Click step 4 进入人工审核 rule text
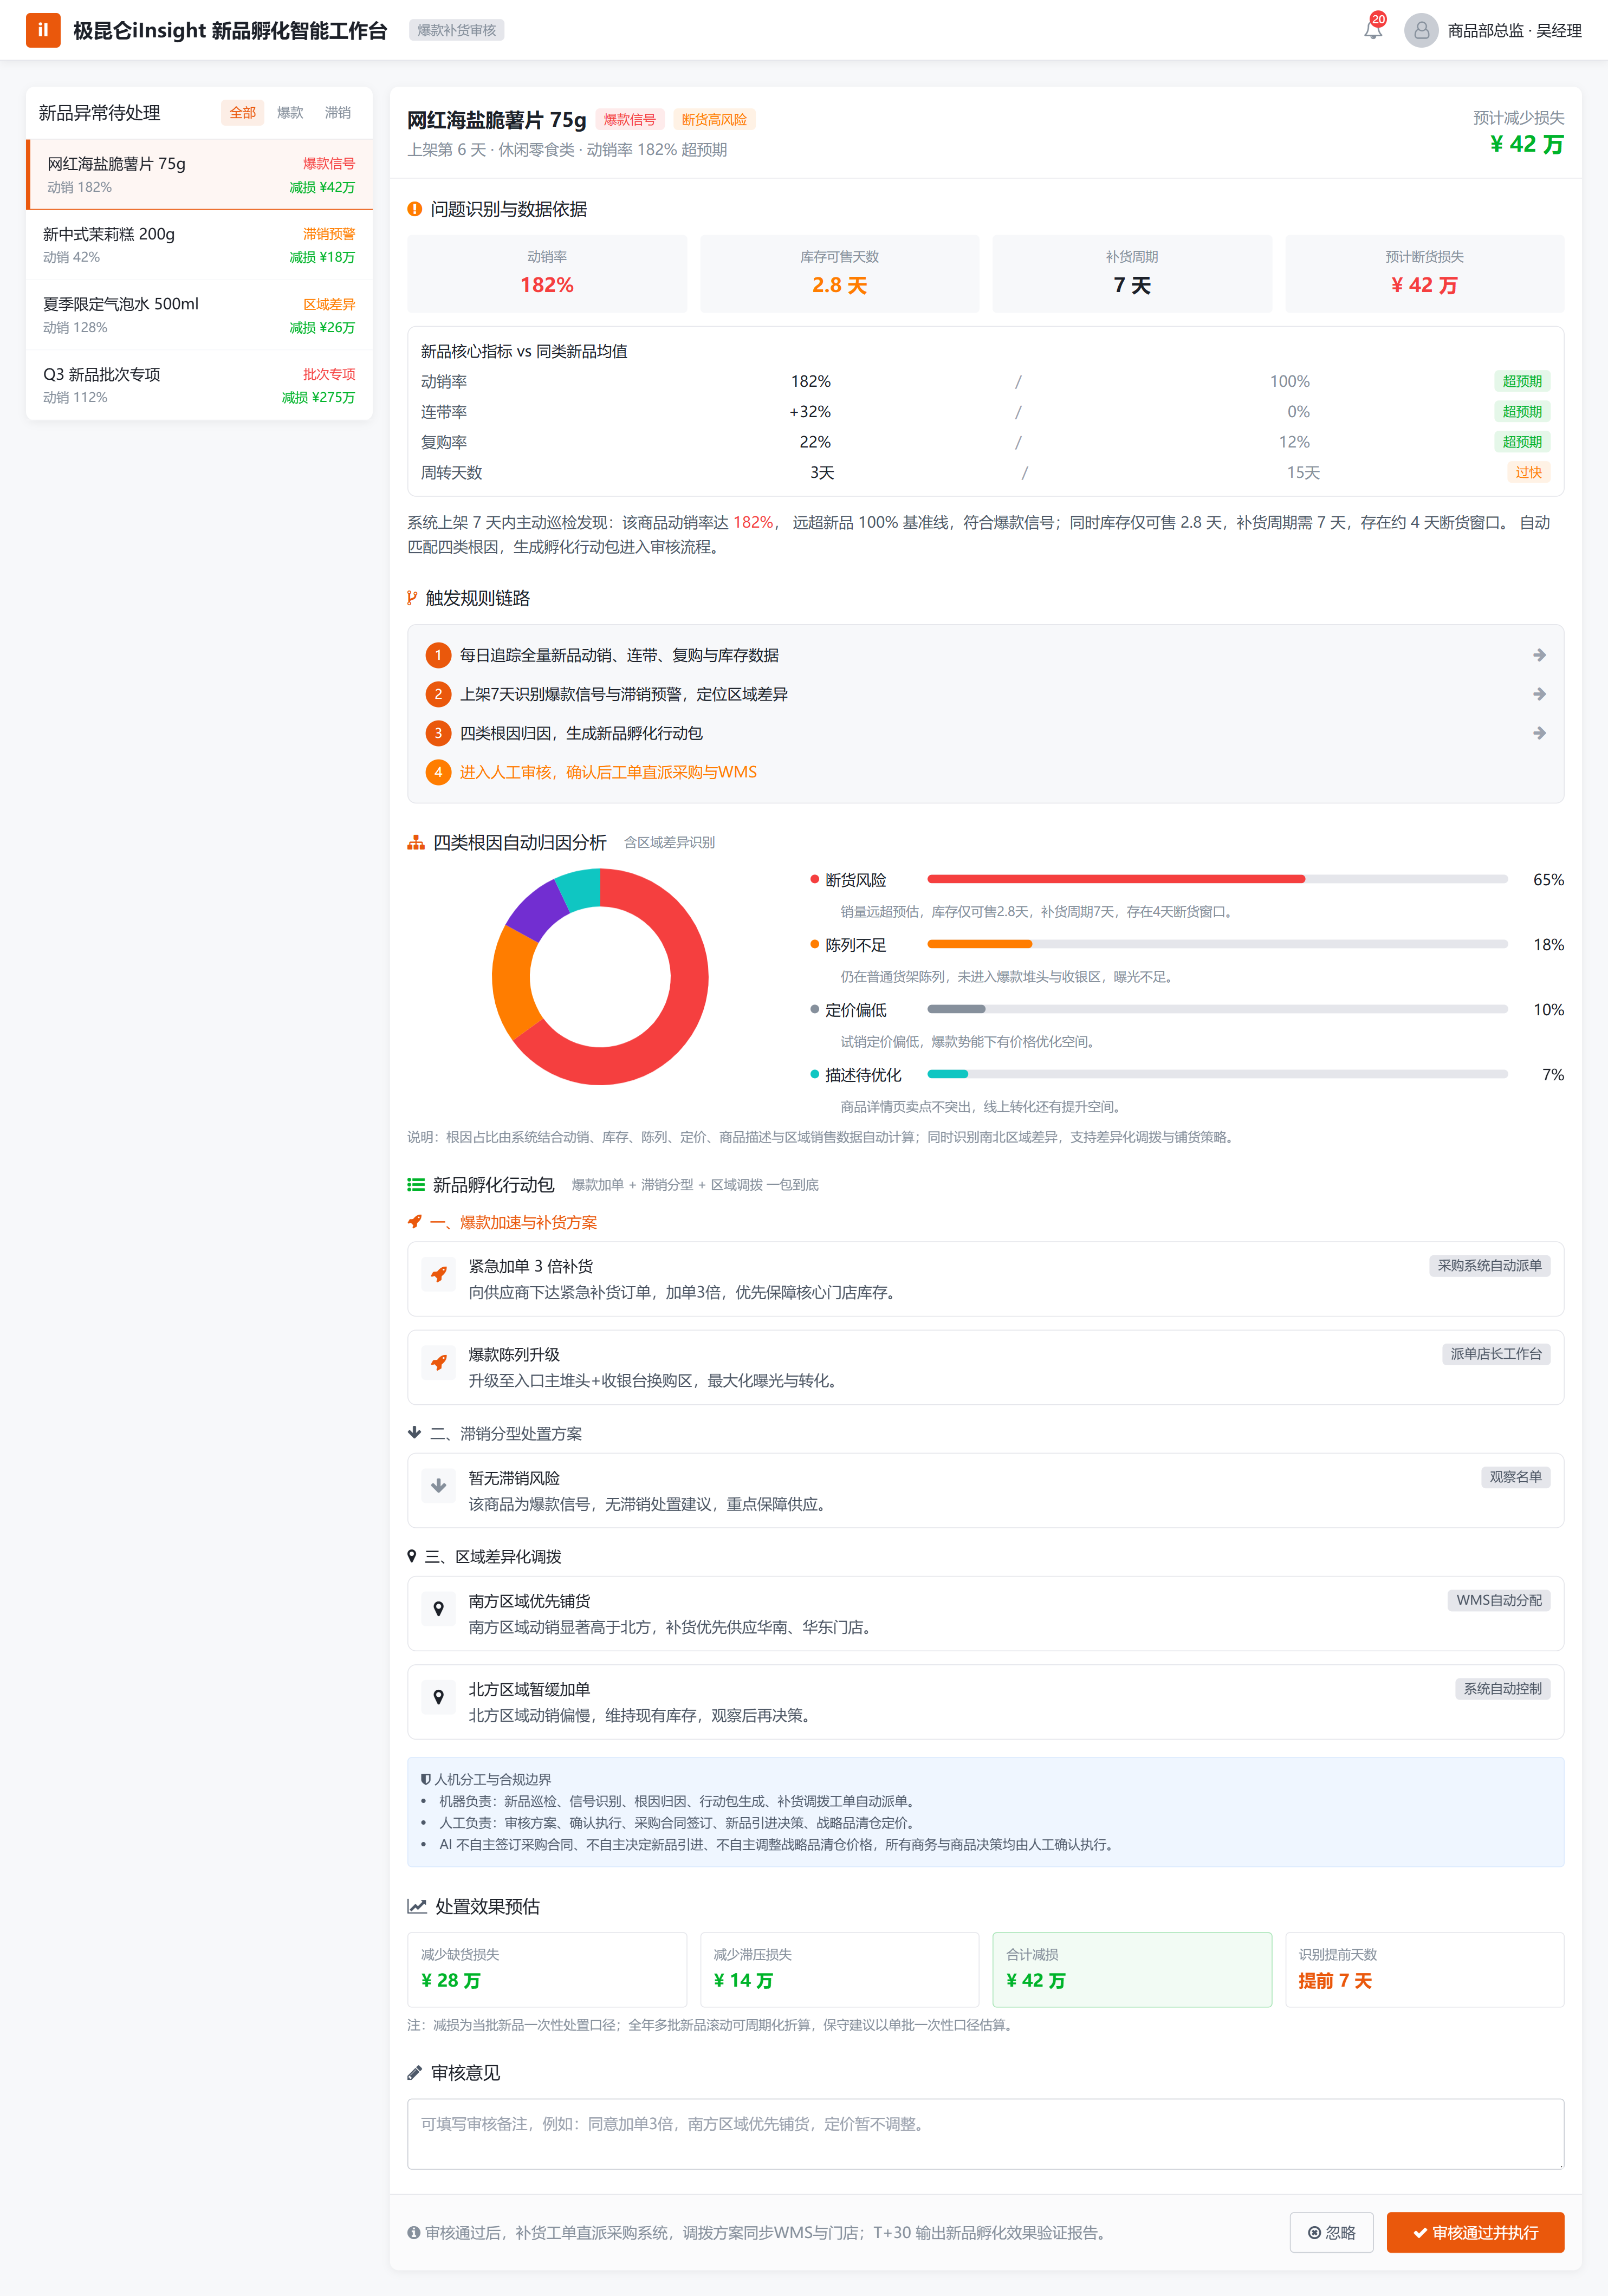 [608, 772]
